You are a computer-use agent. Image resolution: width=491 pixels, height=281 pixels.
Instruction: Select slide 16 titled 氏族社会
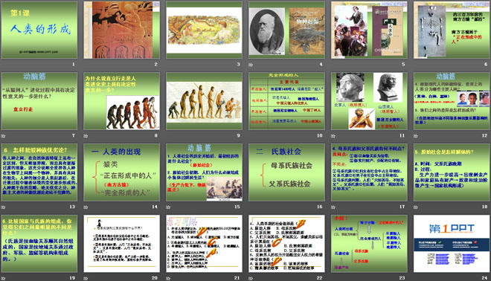point(286,172)
